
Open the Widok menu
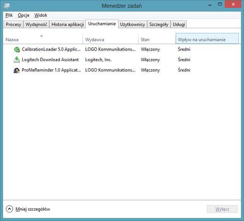pos(41,15)
